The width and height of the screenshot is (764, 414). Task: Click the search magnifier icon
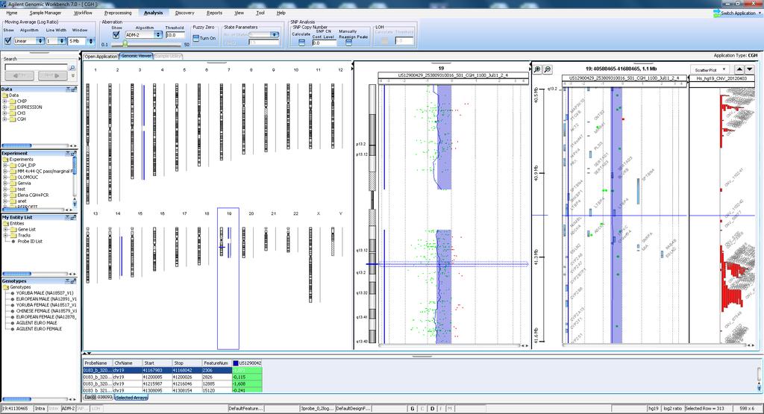coord(72,67)
